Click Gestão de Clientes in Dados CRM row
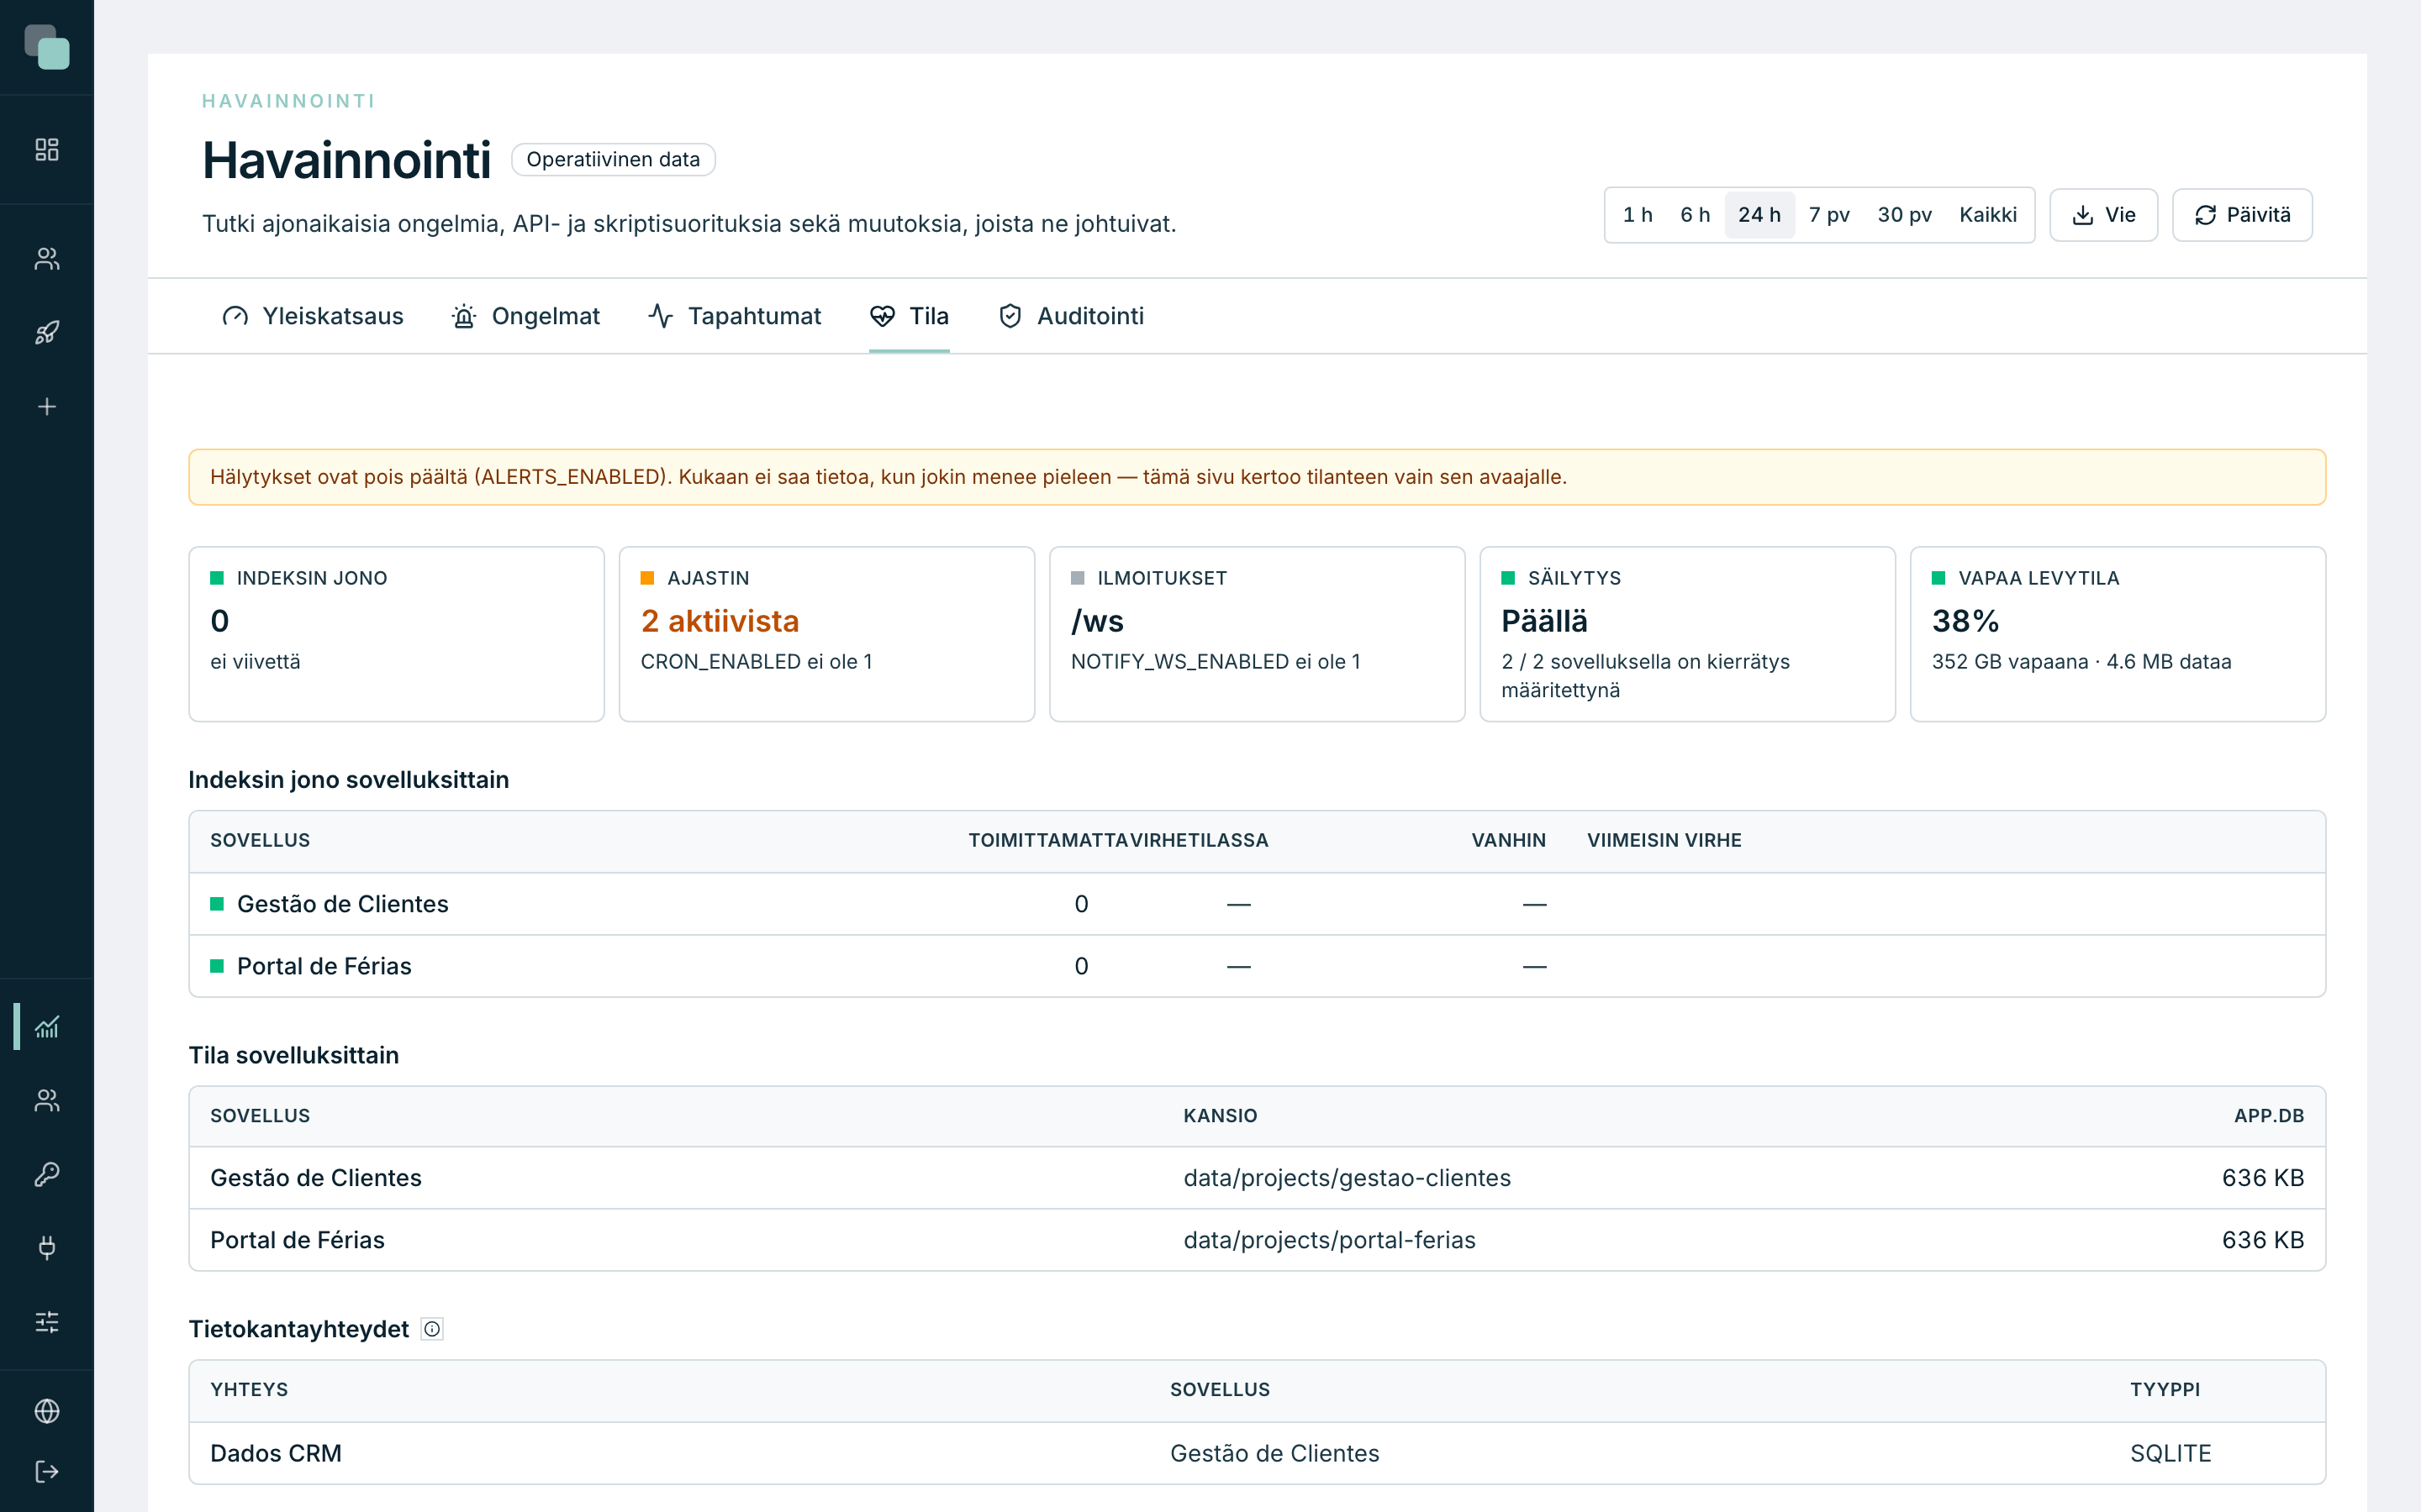Image resolution: width=2421 pixels, height=1512 pixels. [1274, 1453]
